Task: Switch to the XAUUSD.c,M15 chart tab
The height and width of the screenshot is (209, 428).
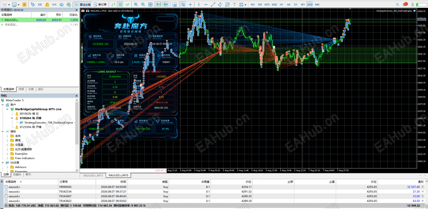Action: point(93,175)
